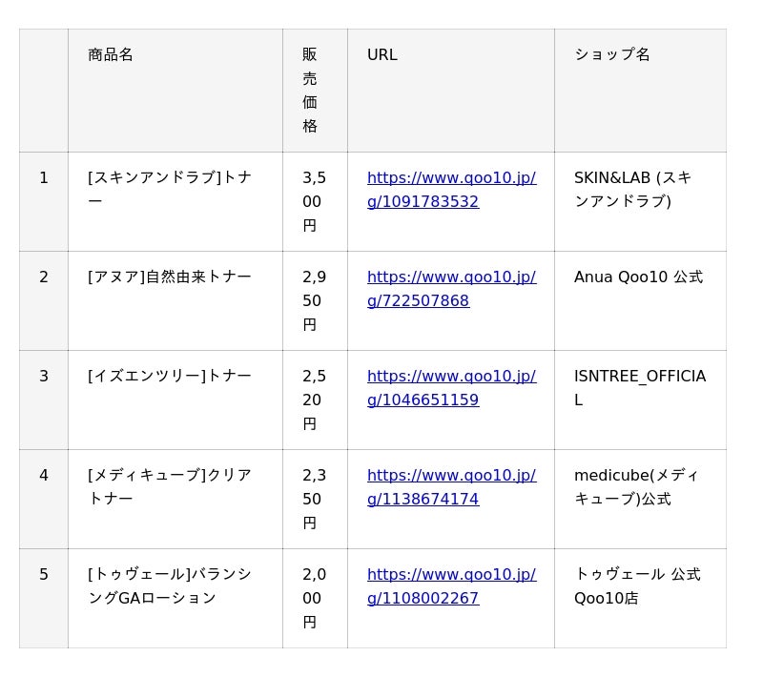Image resolution: width=763 pixels, height=677 pixels.
Task: Select row number 4 cell
Action: tap(44, 476)
